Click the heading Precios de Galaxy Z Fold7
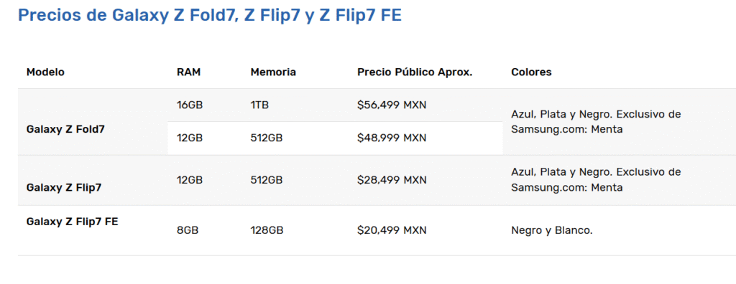This screenshot has height=284, width=736. [209, 16]
